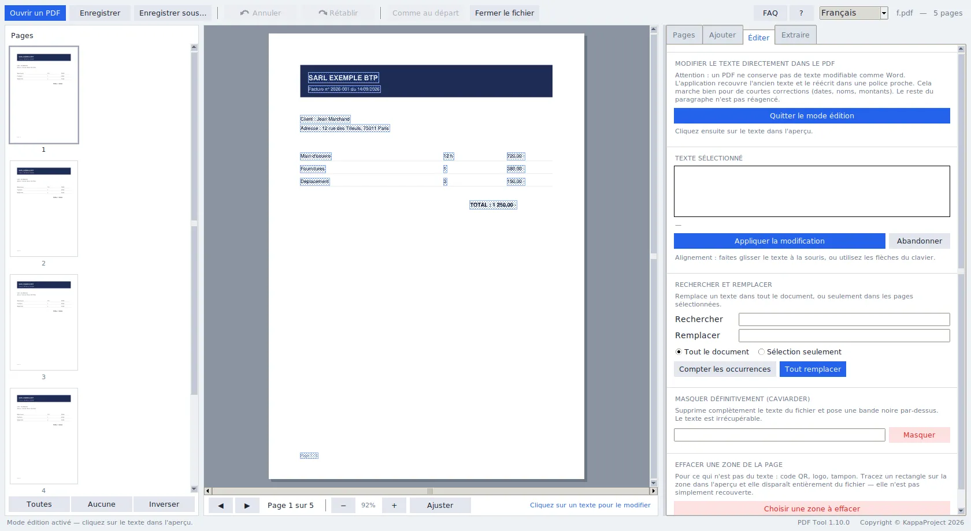This screenshot has width=971, height=531.
Task: Click Tout remplacer button
Action: tap(813, 369)
